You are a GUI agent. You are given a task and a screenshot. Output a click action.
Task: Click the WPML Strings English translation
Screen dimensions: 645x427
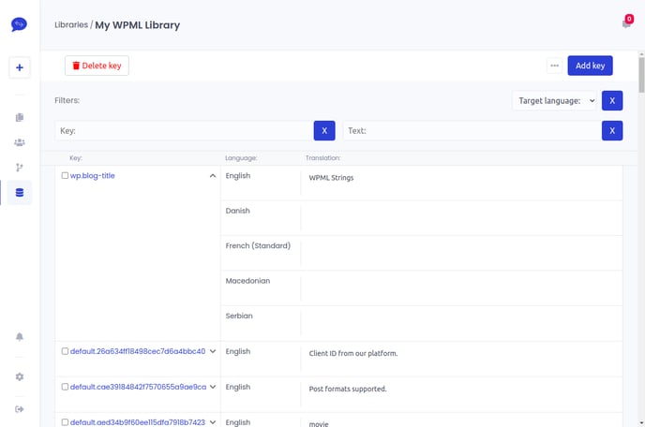click(x=331, y=178)
